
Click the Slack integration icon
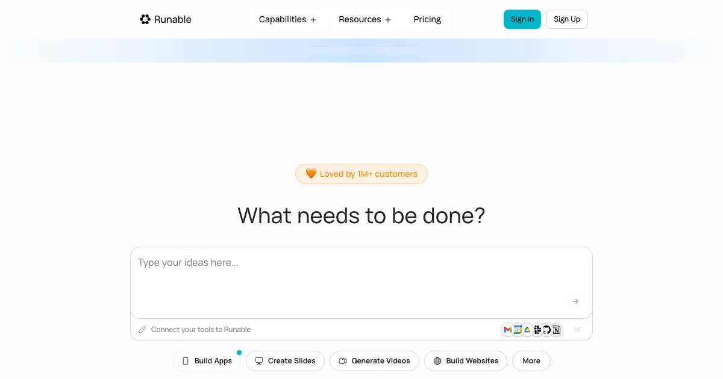(537, 330)
